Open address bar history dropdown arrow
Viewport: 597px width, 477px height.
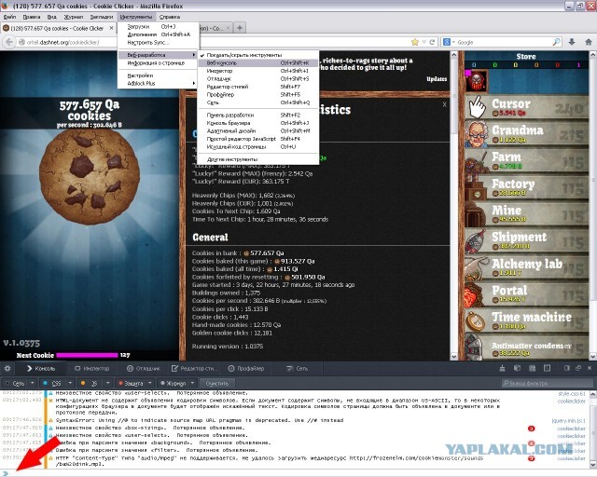pyautogui.click(x=423, y=42)
